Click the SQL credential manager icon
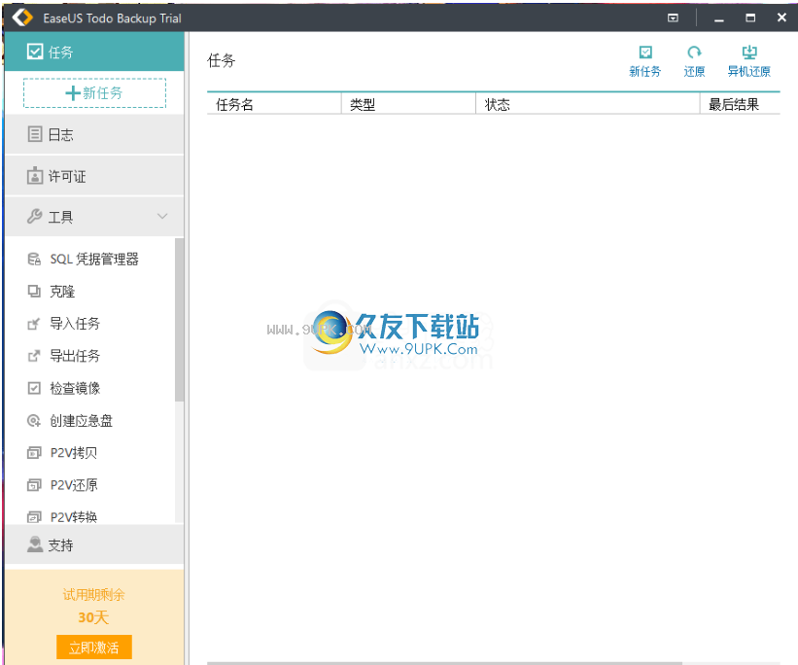 tap(34, 260)
